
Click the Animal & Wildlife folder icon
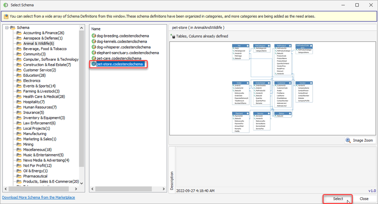[x=19, y=44]
